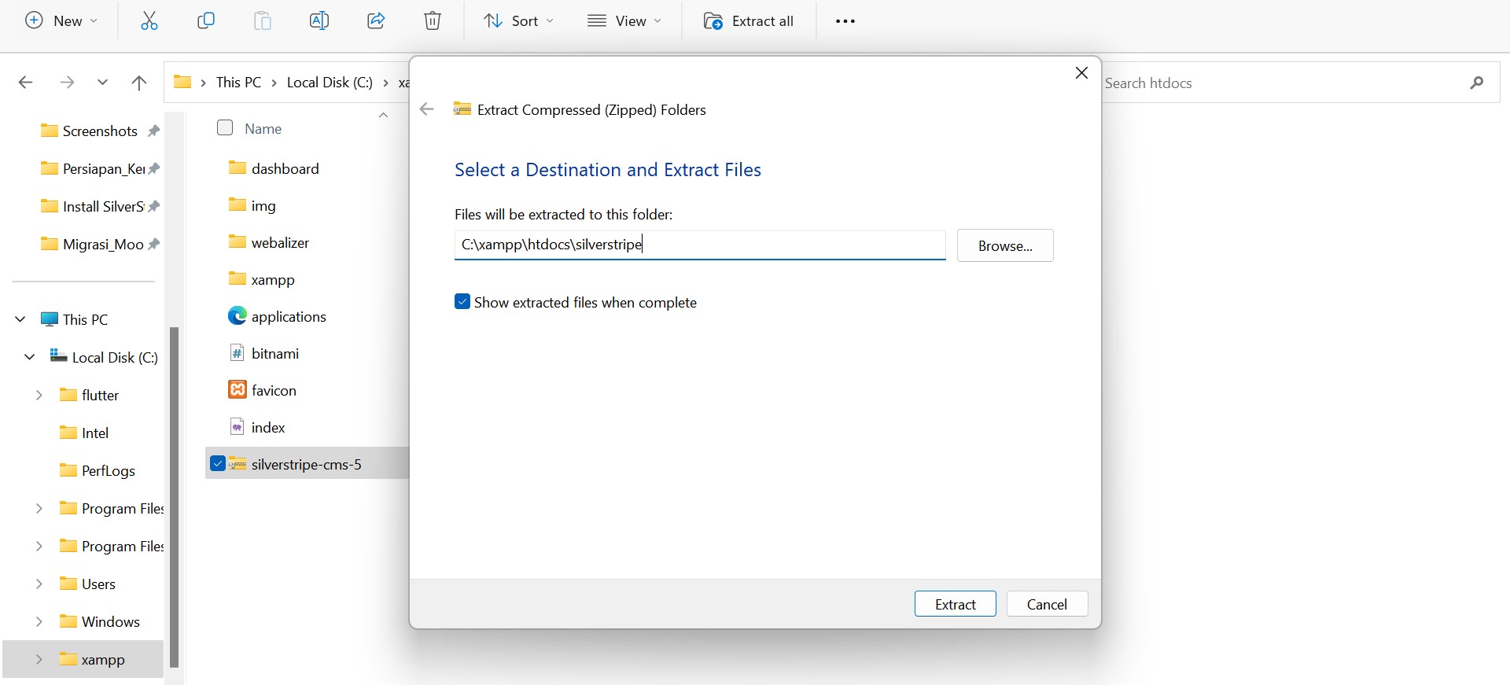Click the bitnami file icon
The height and width of the screenshot is (685, 1510).
(238, 353)
